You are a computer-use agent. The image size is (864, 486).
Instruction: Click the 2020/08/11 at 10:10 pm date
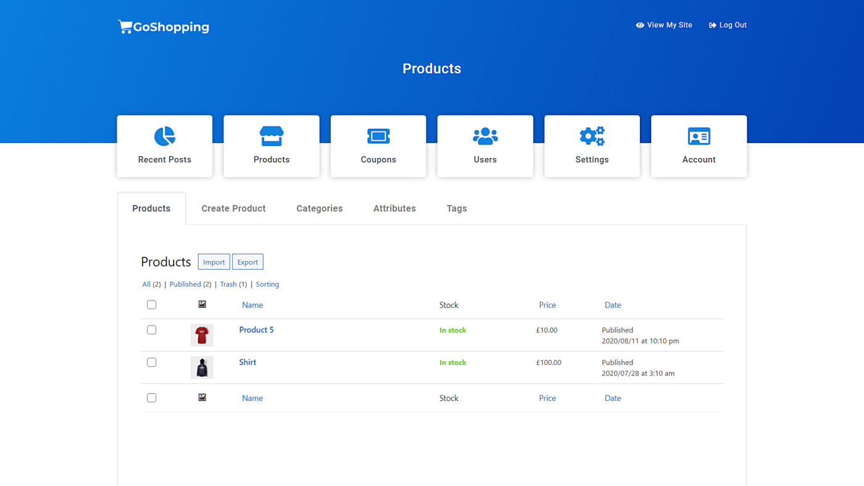tap(640, 340)
